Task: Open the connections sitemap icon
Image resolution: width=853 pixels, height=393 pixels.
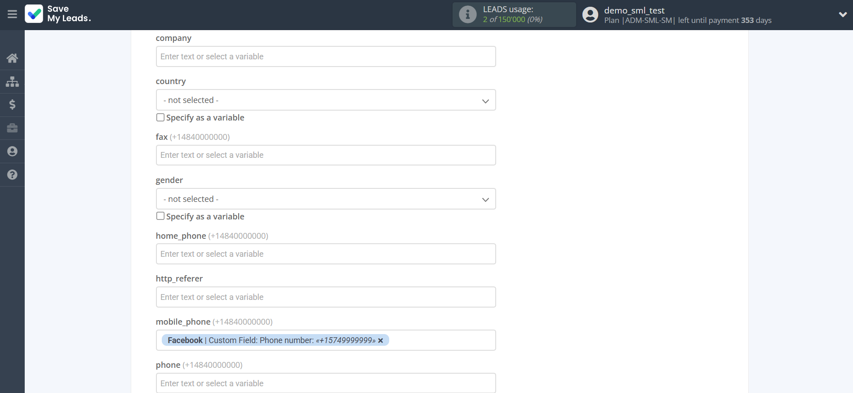Action: coord(12,81)
